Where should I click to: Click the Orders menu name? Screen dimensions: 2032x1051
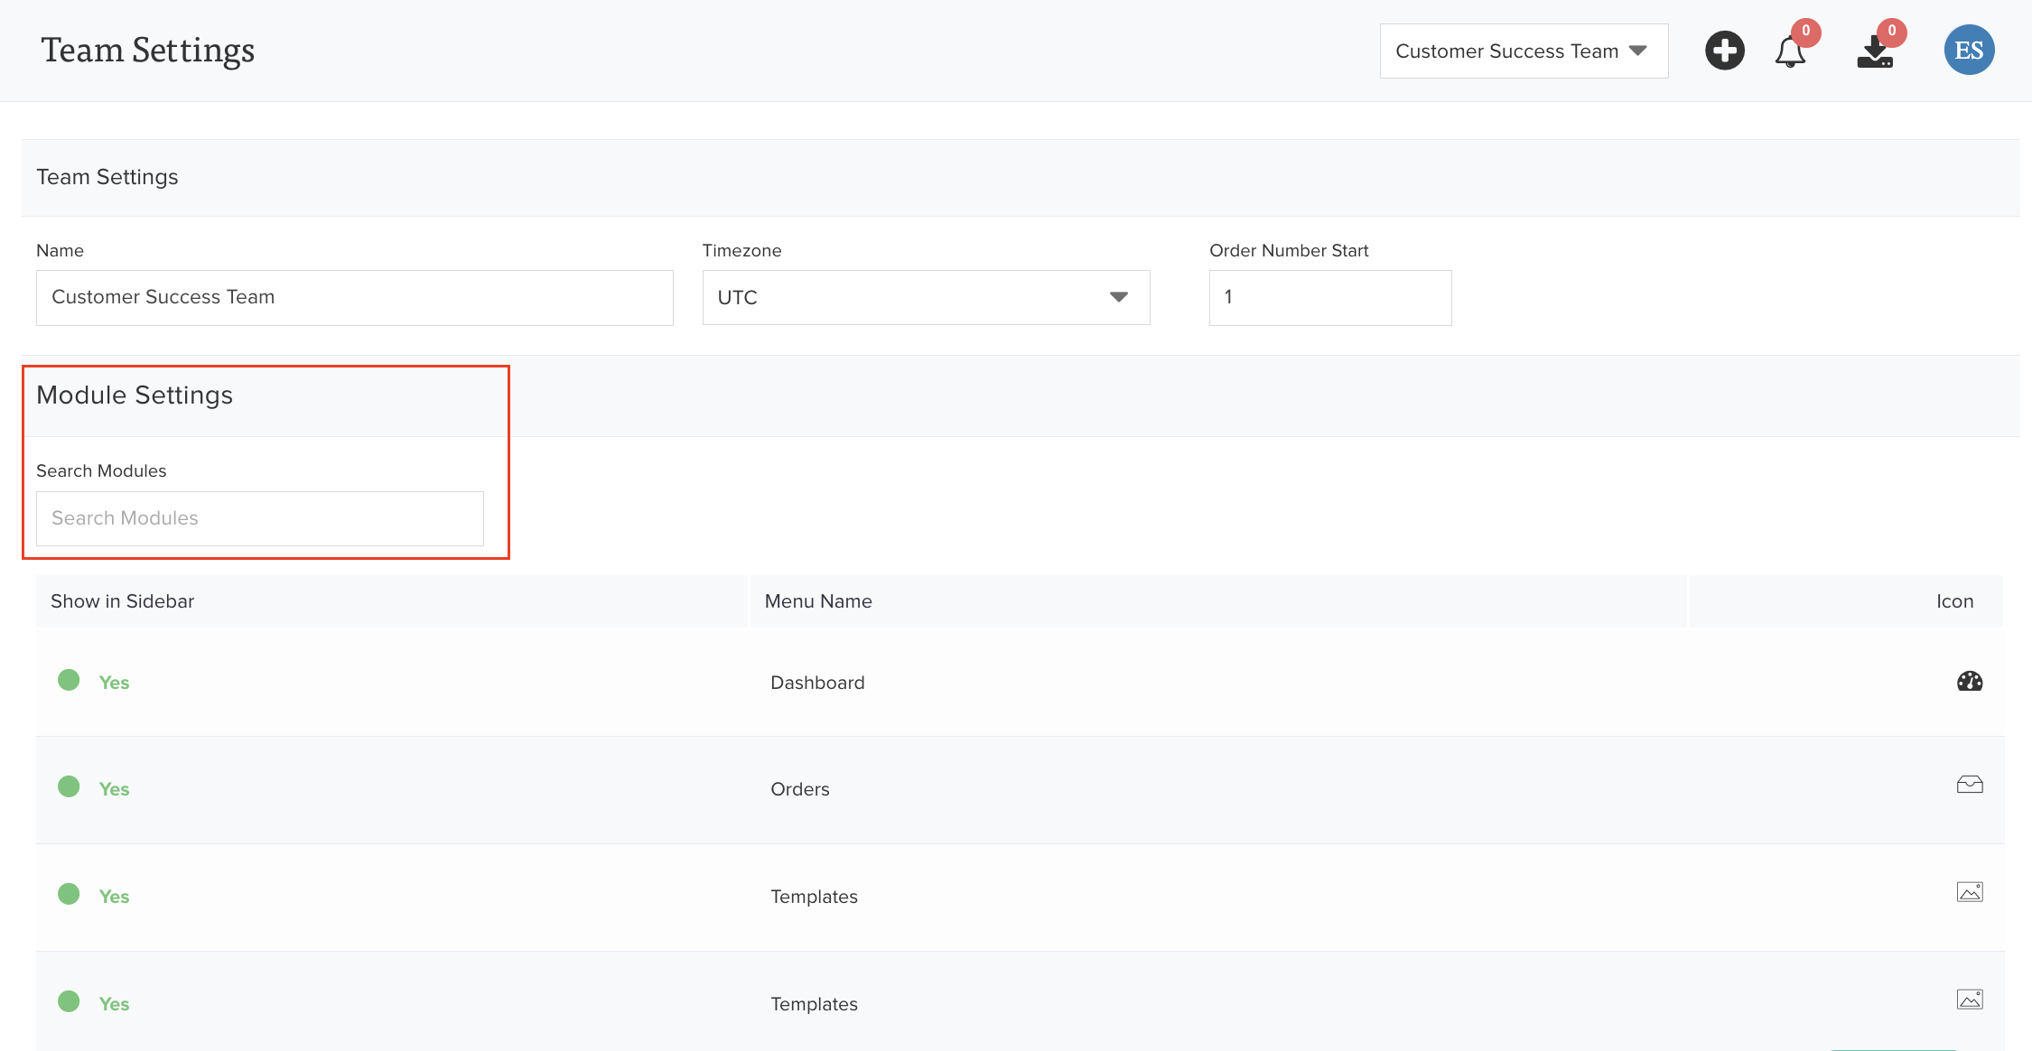pos(799,789)
